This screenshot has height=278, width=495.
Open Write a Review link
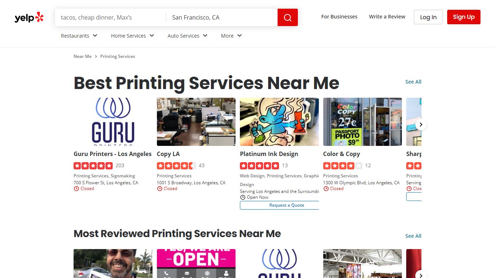click(x=387, y=17)
